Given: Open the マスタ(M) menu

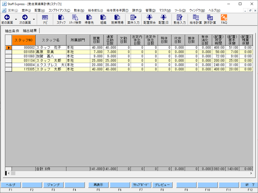Looking at the screenshot, I should click(x=165, y=10).
